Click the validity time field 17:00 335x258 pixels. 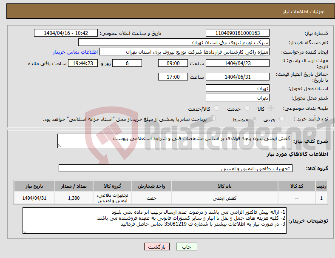(173, 77)
